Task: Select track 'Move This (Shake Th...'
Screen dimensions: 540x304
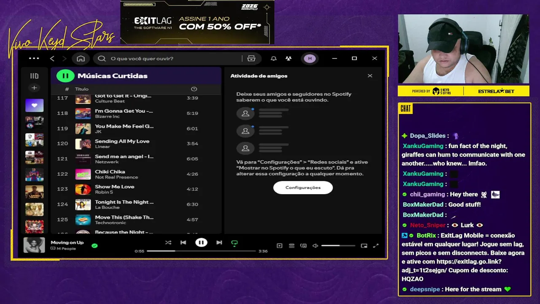Action: (x=136, y=220)
